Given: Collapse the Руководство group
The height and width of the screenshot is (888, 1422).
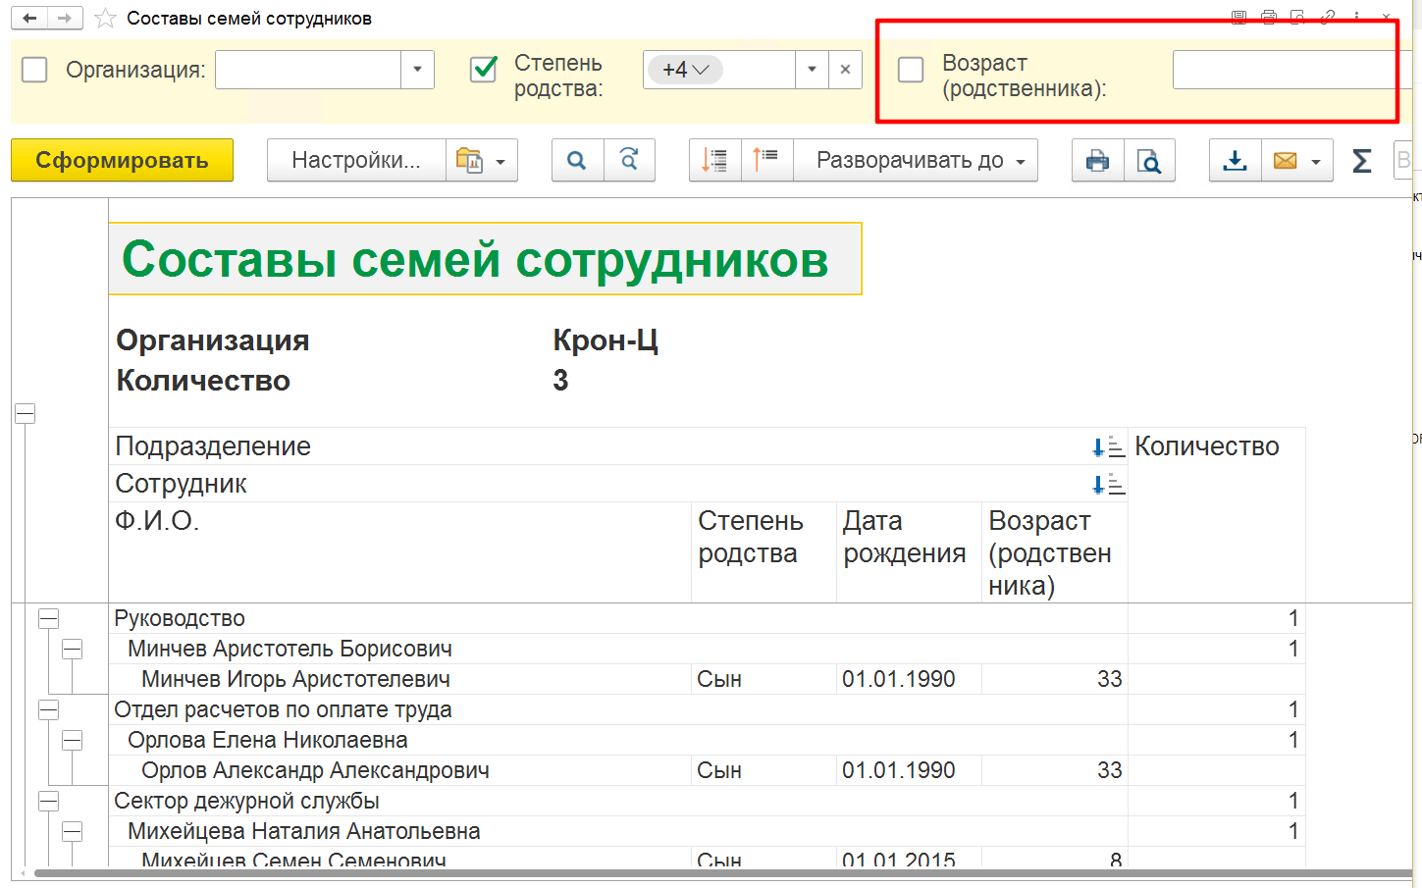Looking at the screenshot, I should [x=48, y=618].
